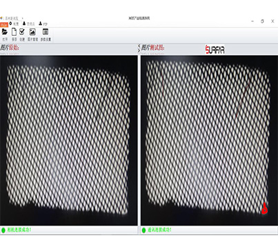Click the checkmark box create icon
The height and width of the screenshot is (251, 278).
22,32
